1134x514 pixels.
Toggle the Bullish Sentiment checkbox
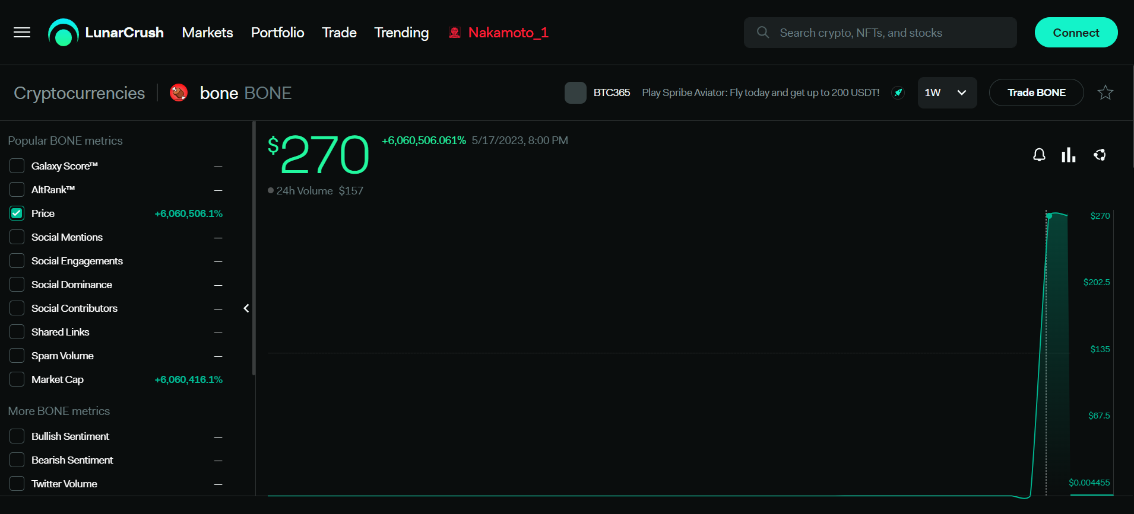pyautogui.click(x=17, y=436)
